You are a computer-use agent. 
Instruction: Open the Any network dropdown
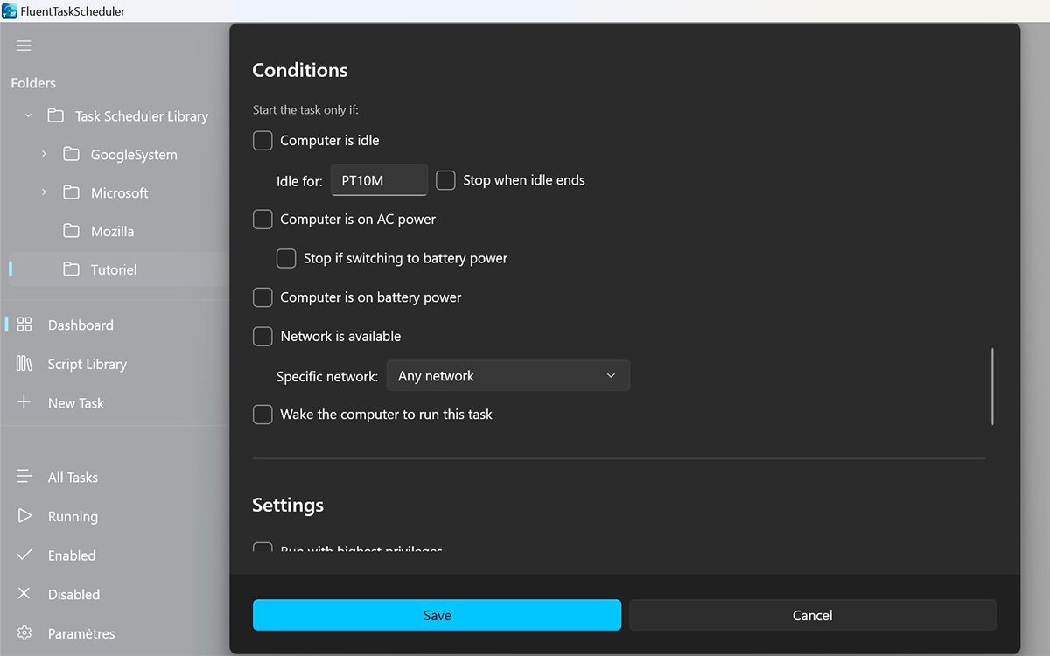point(507,375)
